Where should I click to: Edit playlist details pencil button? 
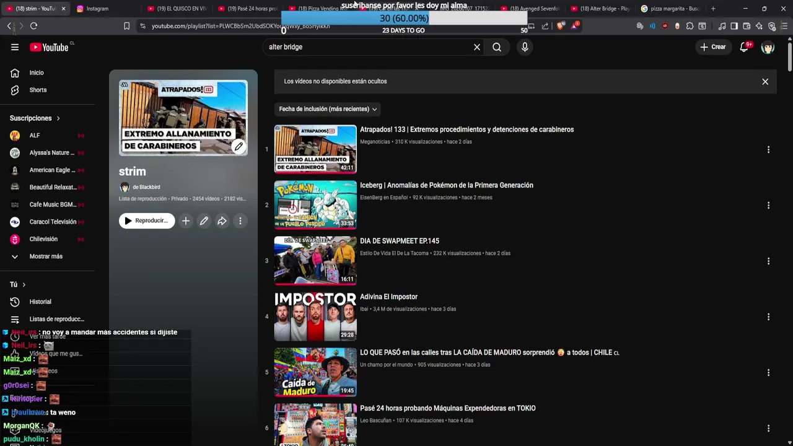[204, 221]
